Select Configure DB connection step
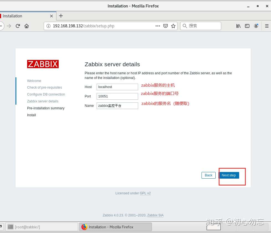The image size is (271, 233). click(x=46, y=94)
